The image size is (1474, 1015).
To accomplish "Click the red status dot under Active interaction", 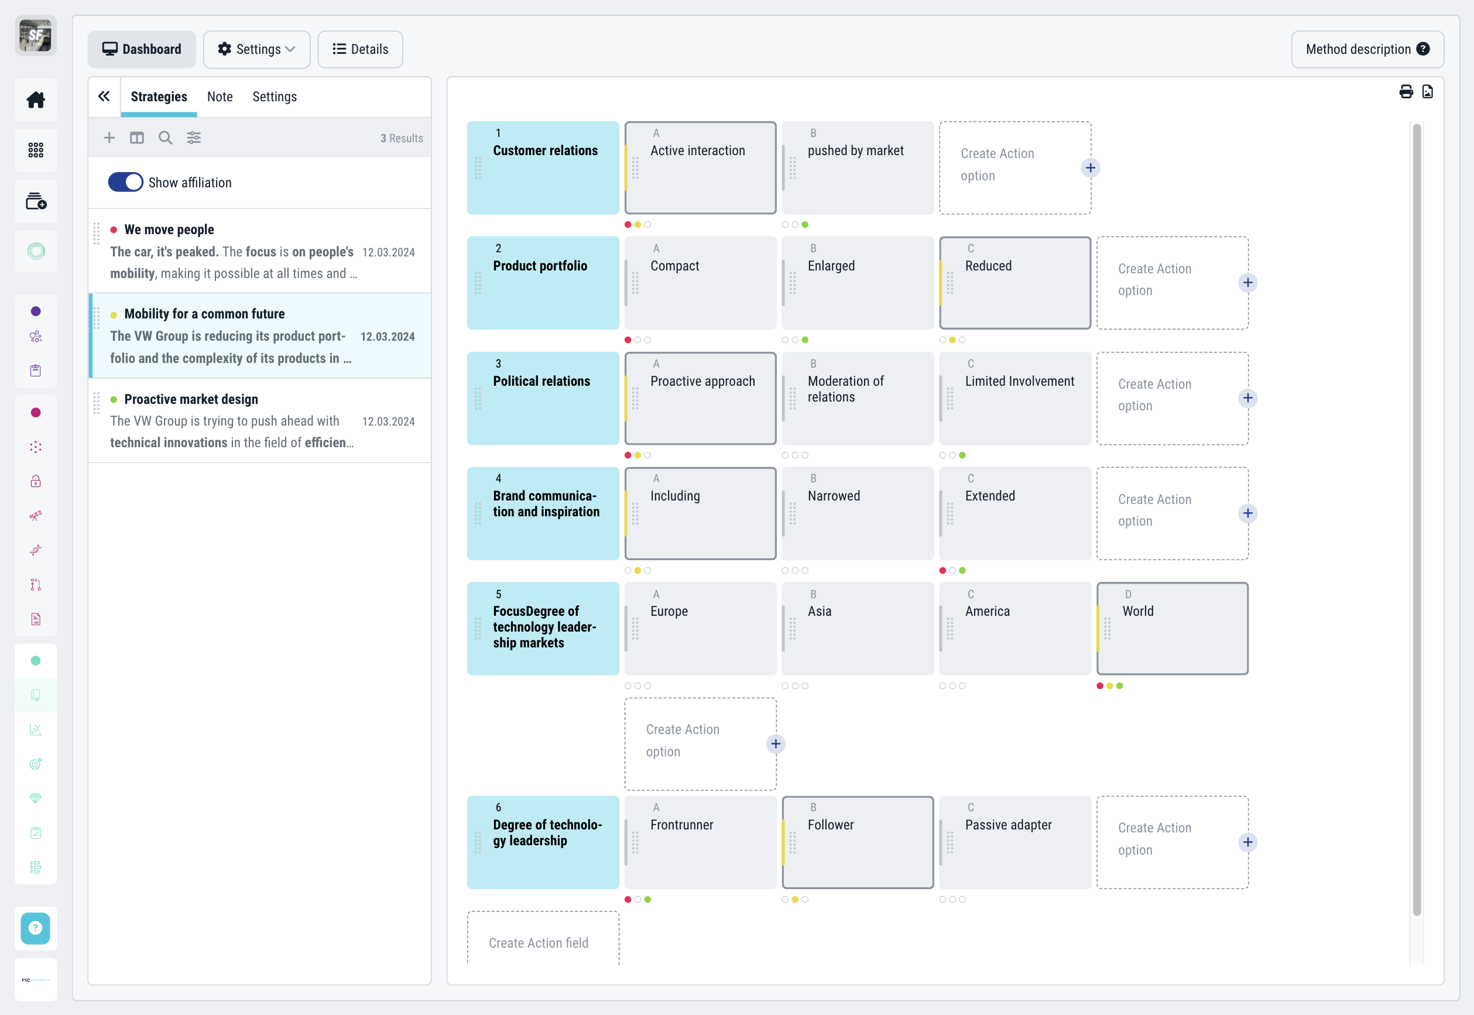I will coord(628,224).
